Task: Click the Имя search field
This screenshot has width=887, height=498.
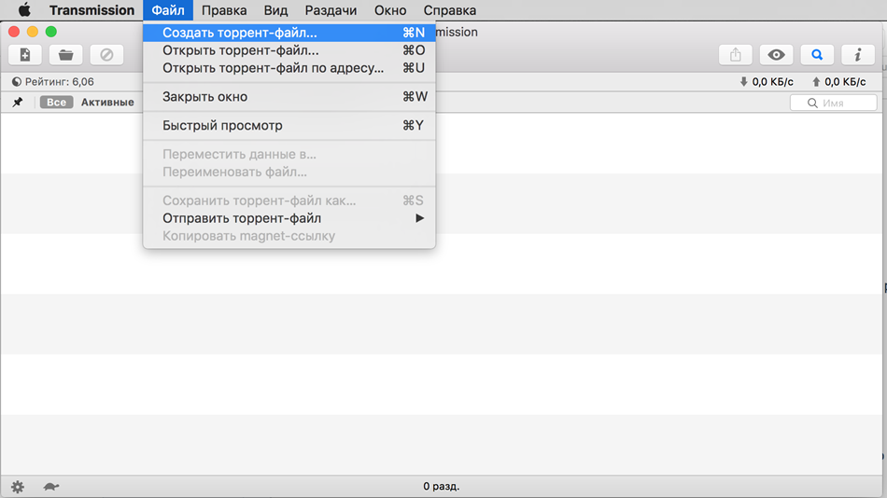Action: (x=833, y=103)
